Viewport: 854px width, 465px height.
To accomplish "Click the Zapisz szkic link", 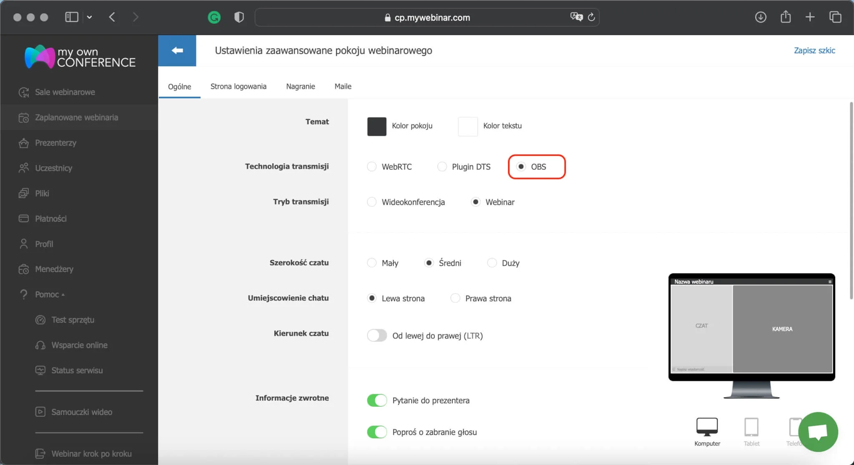I will (814, 50).
